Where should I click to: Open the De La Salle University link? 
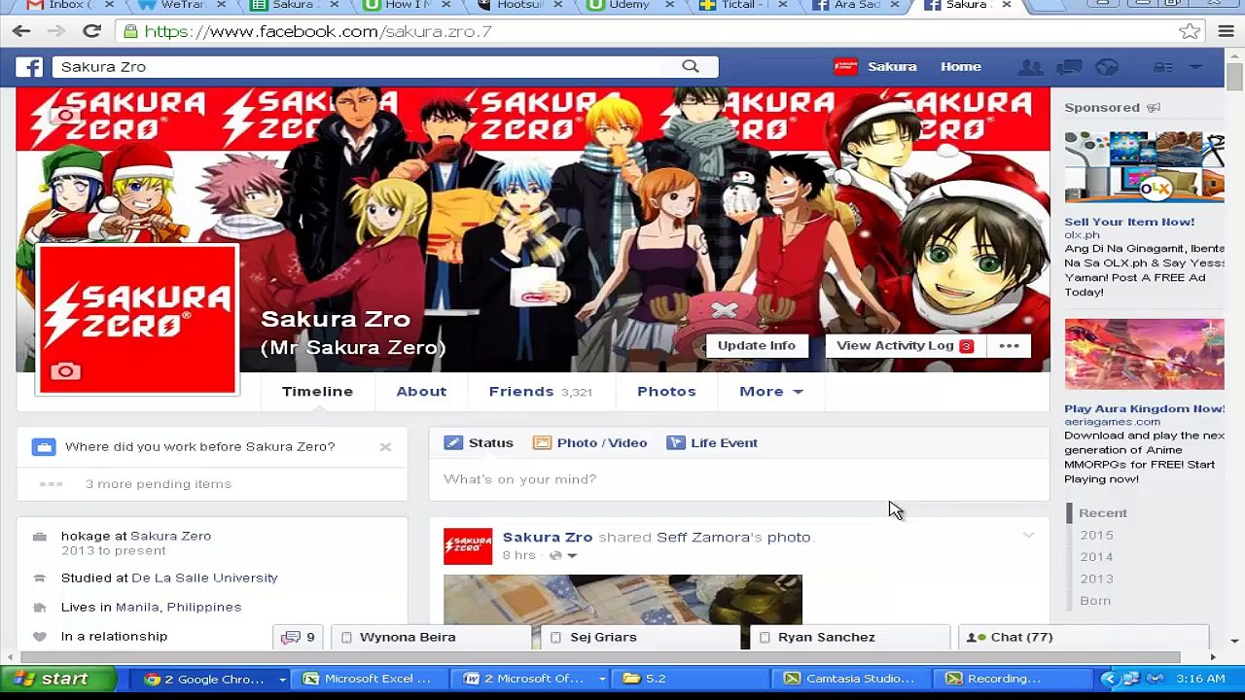click(x=204, y=577)
